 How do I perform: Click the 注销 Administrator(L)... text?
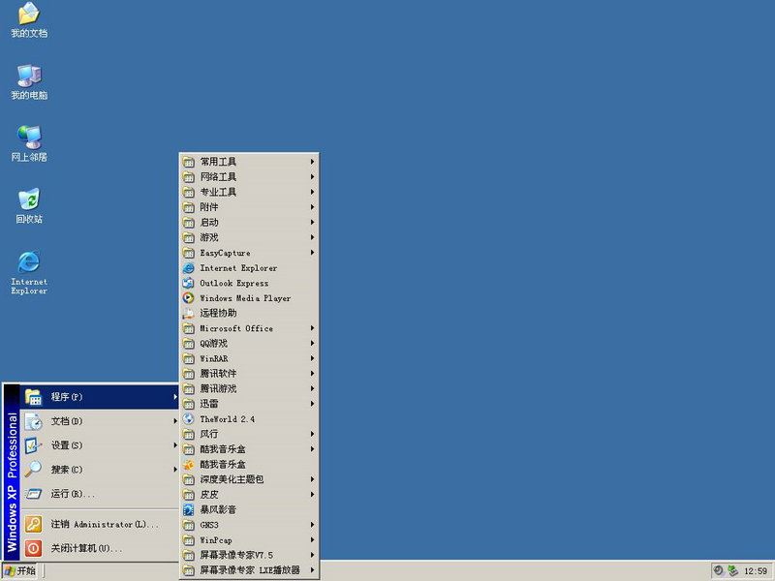(x=105, y=524)
